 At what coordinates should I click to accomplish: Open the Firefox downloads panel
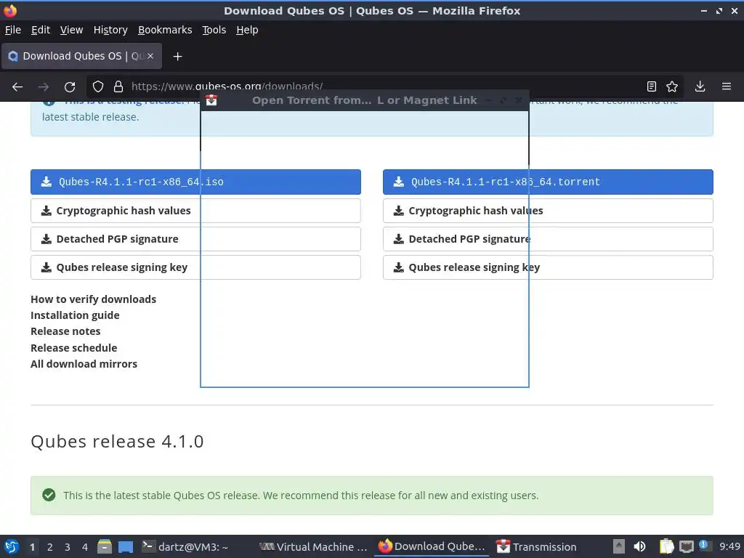pyautogui.click(x=700, y=86)
